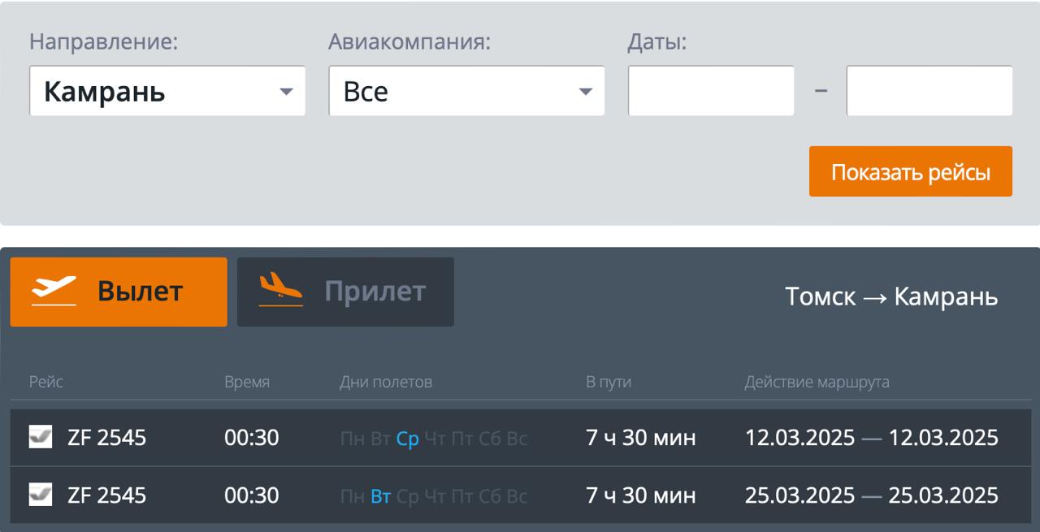Click the Действие маршрута column header
Image resolution: width=1040 pixels, height=532 pixels.
(x=817, y=382)
